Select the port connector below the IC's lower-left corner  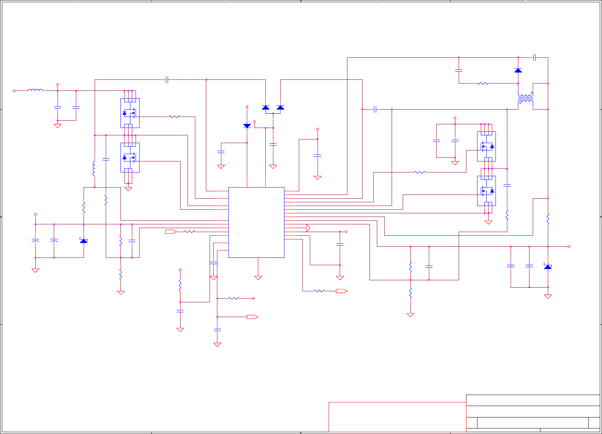pyautogui.click(x=252, y=317)
